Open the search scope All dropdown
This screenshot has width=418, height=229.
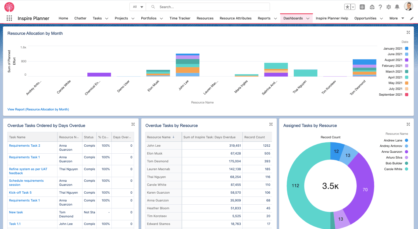(x=138, y=7)
